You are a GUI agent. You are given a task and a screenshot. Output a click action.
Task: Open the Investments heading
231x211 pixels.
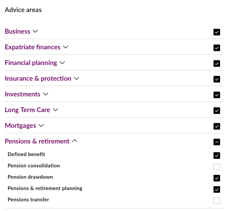pos(22,94)
